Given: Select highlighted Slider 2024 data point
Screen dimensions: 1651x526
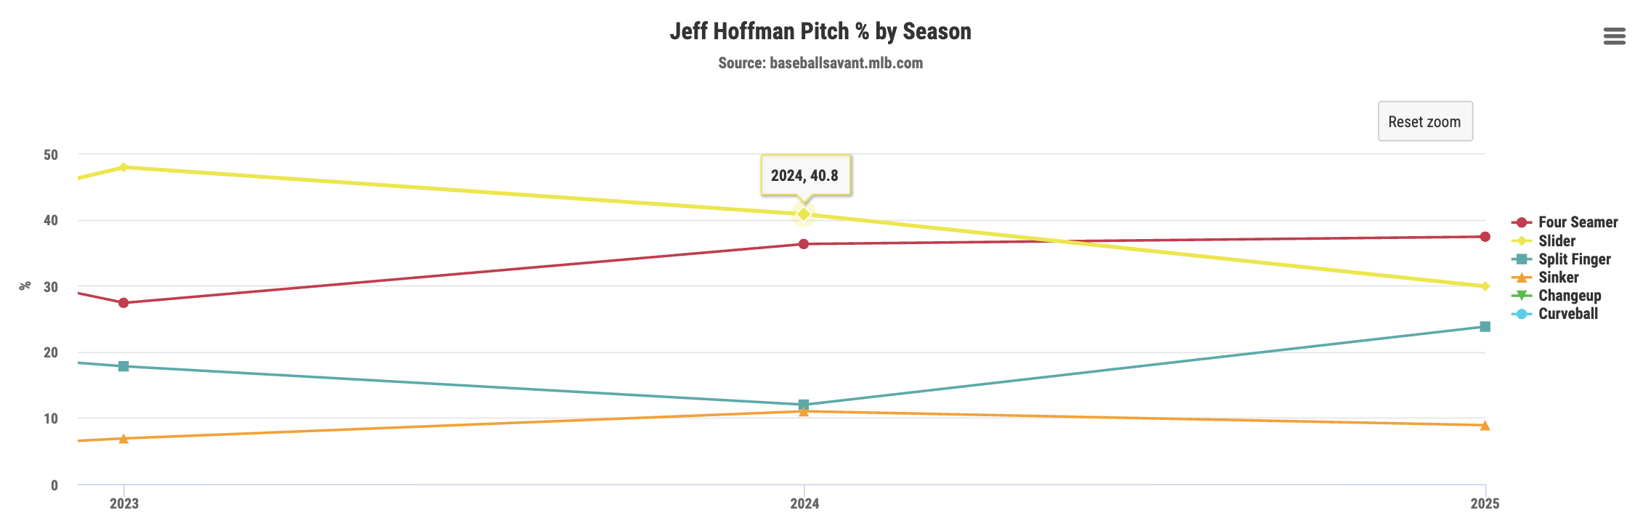Looking at the screenshot, I should coord(804,214).
